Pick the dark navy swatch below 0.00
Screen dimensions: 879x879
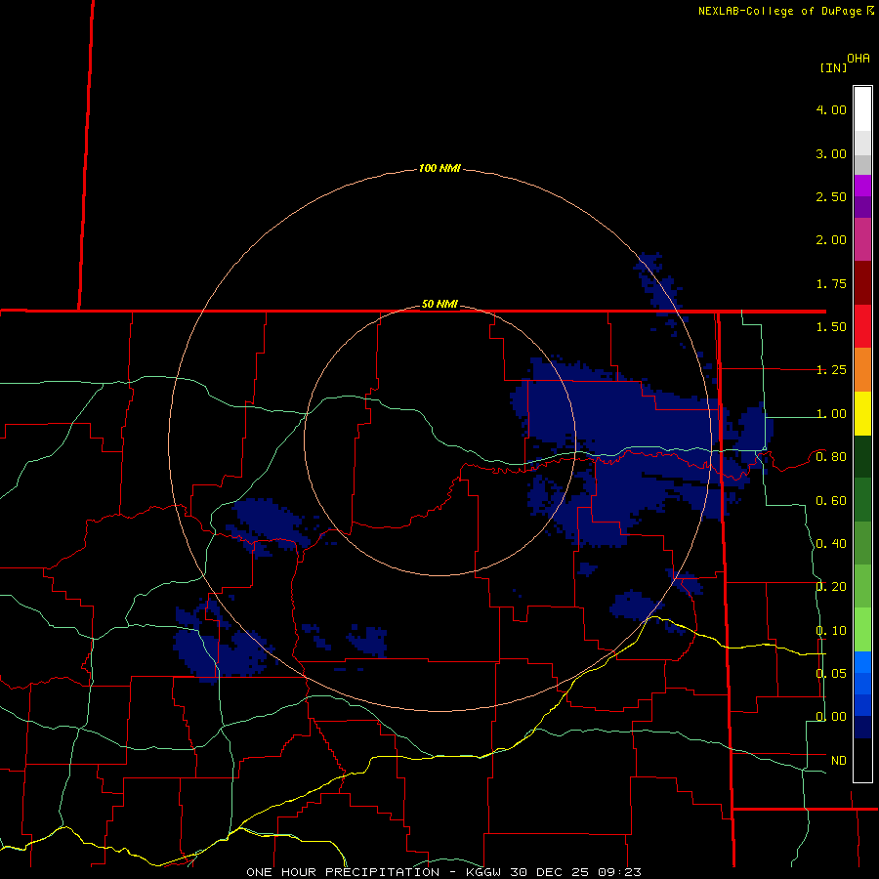pos(862,728)
